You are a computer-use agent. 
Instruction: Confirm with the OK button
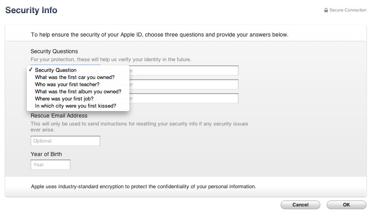pos(346,205)
